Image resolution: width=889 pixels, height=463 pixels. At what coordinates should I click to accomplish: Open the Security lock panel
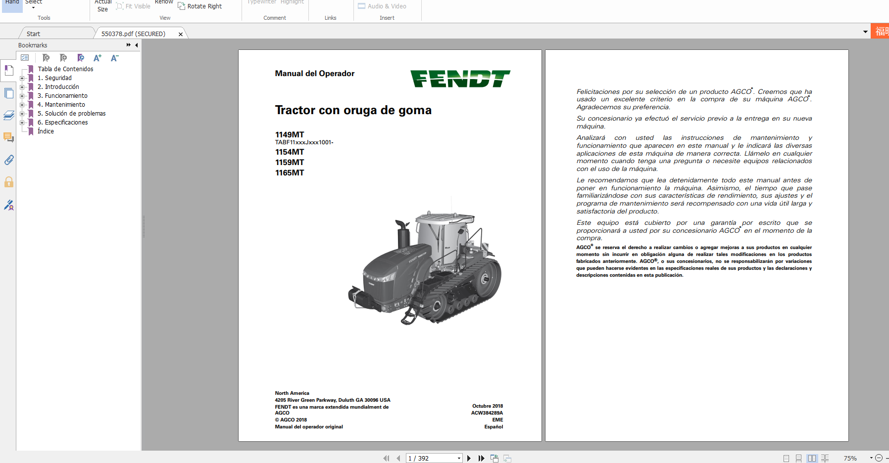pyautogui.click(x=9, y=182)
